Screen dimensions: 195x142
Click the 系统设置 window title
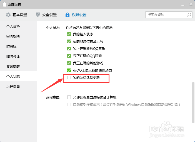(x=14, y=4)
